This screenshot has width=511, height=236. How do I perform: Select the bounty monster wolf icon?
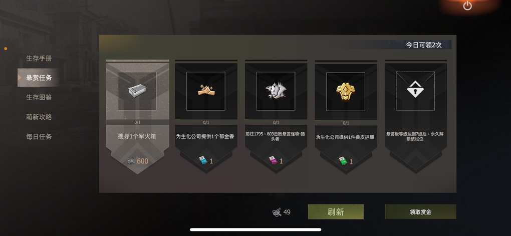point(276,91)
